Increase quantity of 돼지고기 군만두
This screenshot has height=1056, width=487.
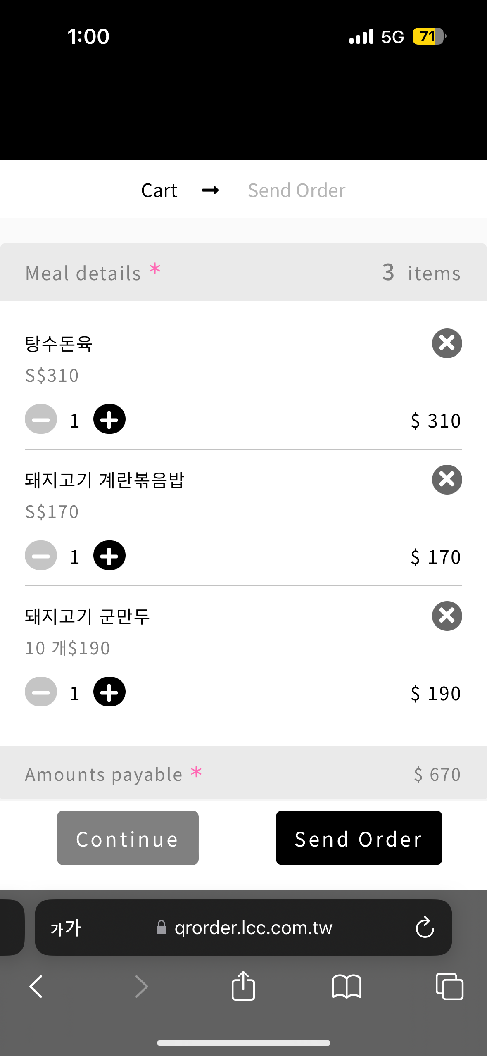[x=109, y=692]
